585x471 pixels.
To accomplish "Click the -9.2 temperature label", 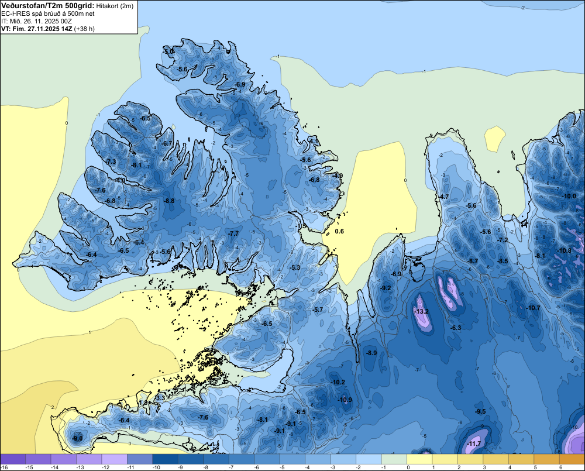I will pos(386,288).
